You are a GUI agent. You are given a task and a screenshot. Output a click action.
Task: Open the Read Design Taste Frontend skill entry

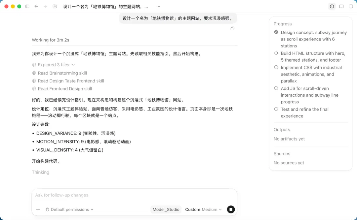(x=71, y=81)
